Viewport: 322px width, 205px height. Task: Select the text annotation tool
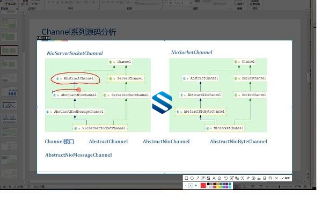pyautogui.click(x=214, y=178)
